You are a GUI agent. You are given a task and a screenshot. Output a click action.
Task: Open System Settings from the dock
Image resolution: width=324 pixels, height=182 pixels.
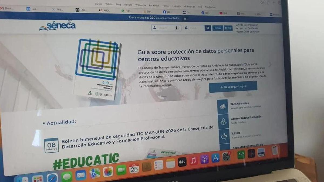click(226, 157)
